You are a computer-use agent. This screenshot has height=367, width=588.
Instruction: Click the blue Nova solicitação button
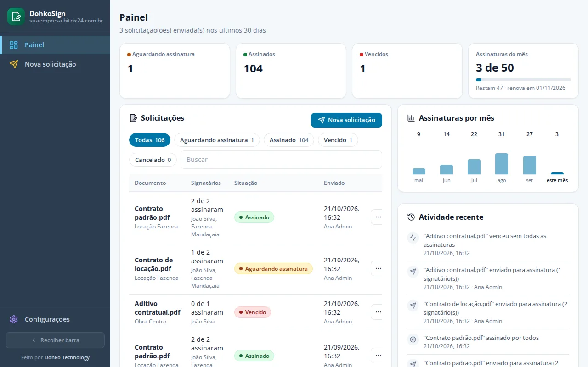click(x=346, y=120)
